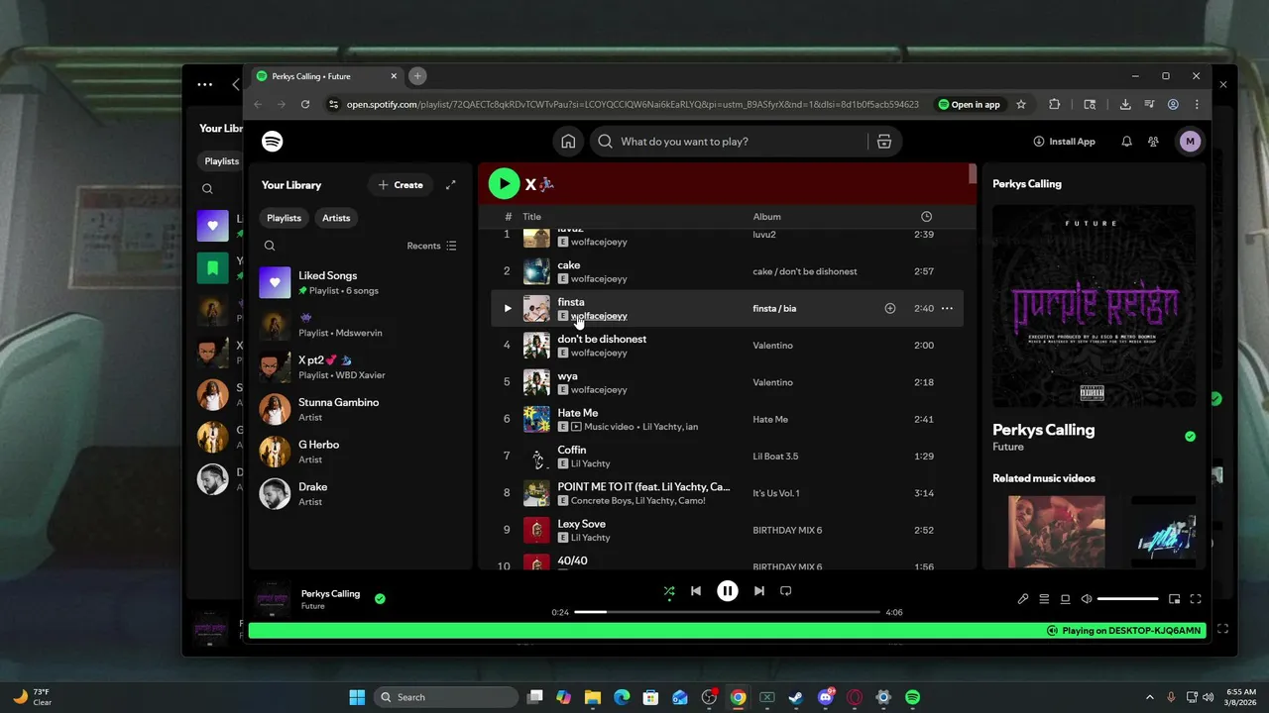Open Connect to a device
This screenshot has width=1269, height=713.
pyautogui.click(x=1066, y=599)
